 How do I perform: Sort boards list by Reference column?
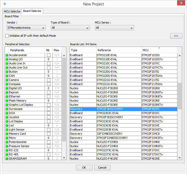pos(119,50)
